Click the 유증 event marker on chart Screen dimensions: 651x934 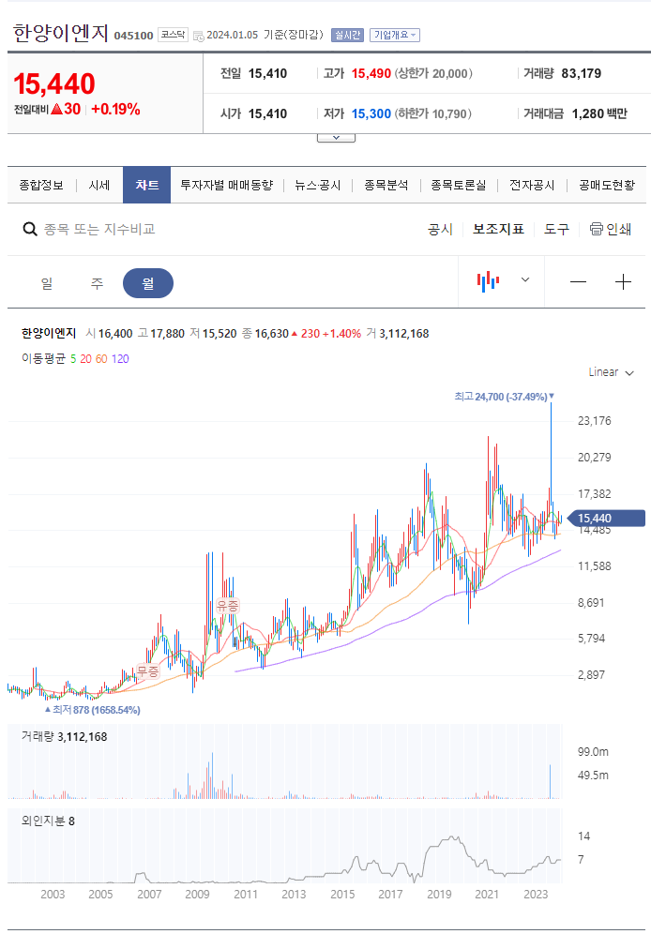tap(228, 606)
